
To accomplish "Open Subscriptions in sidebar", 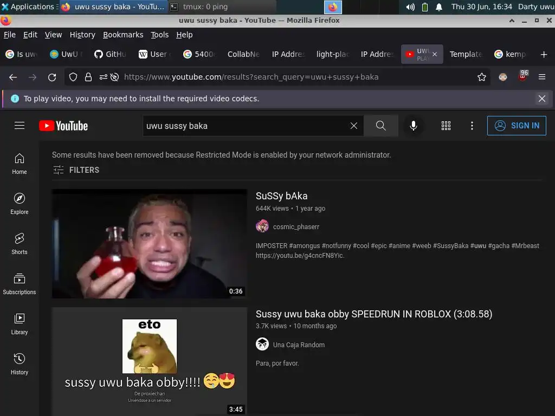I will point(20,284).
